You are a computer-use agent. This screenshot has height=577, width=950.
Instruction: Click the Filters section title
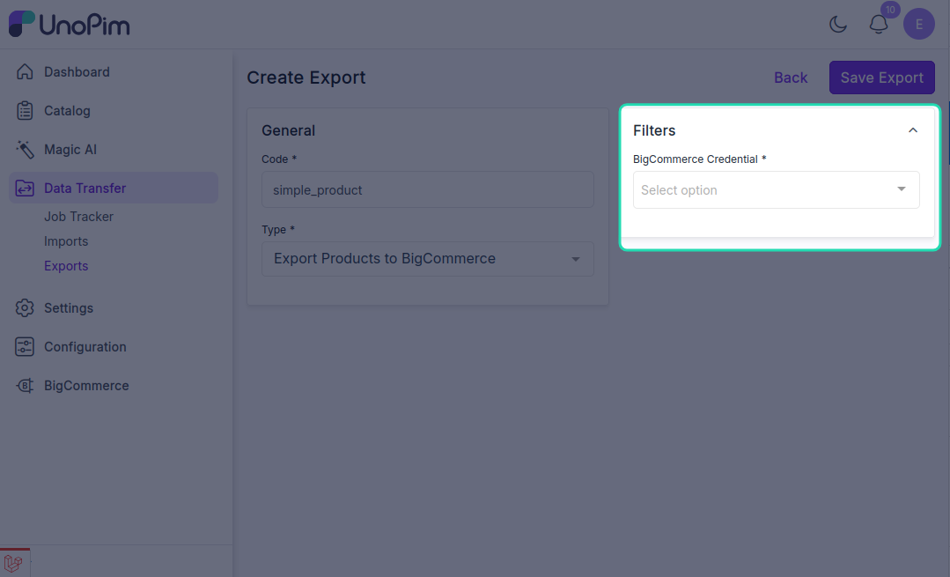[x=654, y=130]
